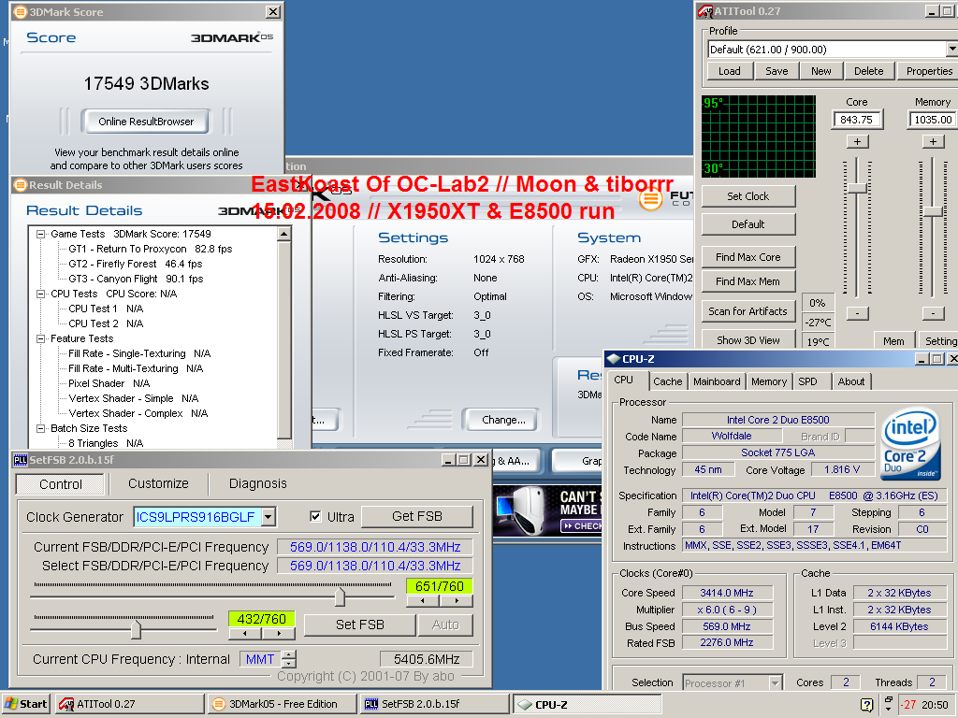
Task: Collapse the Feature Tests tree node
Action: coord(41,338)
